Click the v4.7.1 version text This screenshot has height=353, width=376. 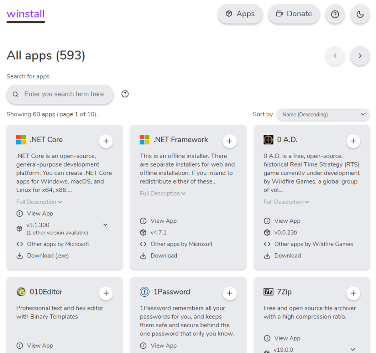[158, 232]
